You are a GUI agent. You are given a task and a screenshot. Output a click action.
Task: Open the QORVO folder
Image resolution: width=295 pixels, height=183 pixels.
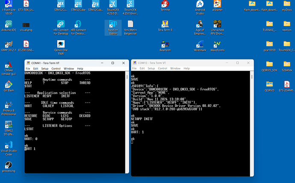pos(269,86)
